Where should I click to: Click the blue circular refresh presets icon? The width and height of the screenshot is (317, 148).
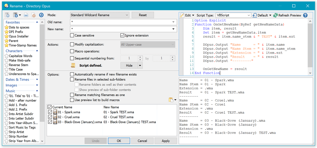[41, 15]
